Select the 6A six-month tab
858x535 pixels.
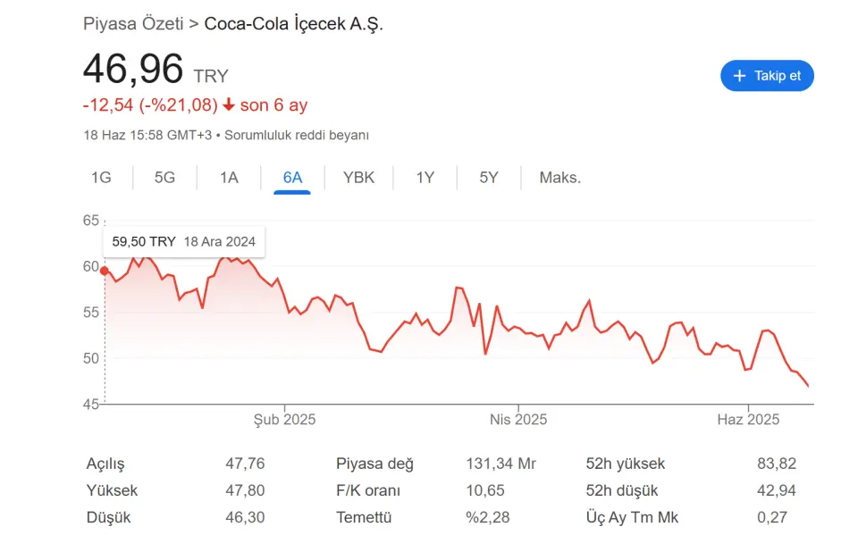(292, 178)
